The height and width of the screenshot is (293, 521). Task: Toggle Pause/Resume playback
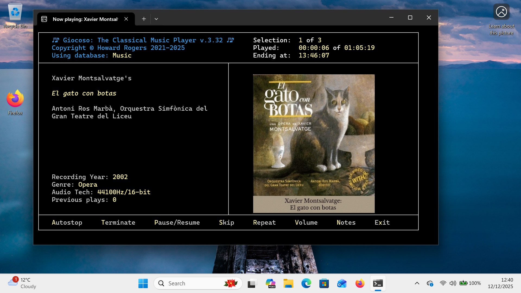click(x=177, y=222)
